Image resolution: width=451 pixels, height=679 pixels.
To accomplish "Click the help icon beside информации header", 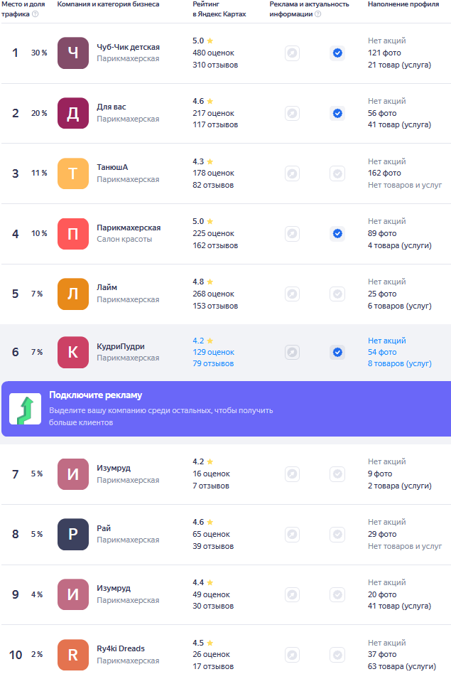I will point(317,14).
